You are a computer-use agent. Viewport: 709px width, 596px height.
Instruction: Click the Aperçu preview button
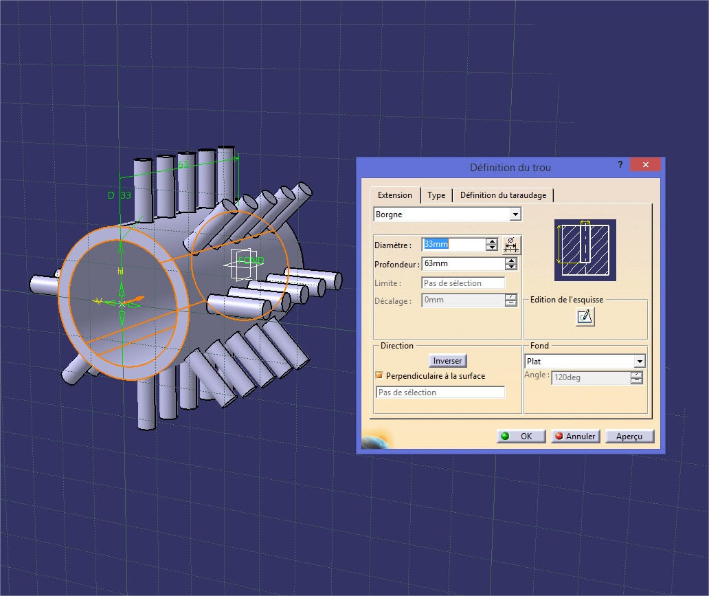point(629,437)
